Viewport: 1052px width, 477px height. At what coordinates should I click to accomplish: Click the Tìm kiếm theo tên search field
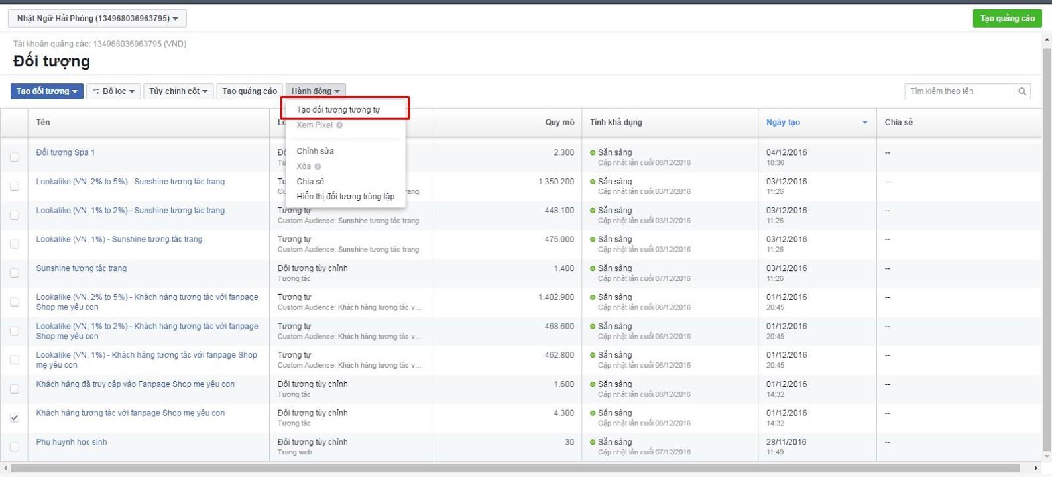[x=959, y=91]
